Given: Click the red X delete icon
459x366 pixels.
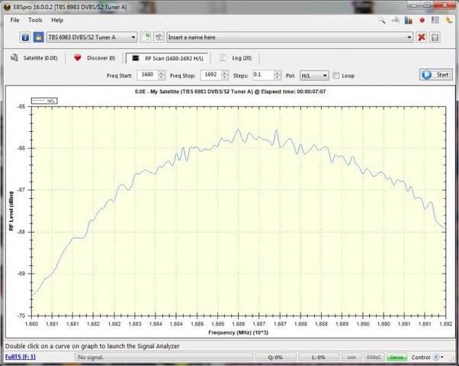Looking at the screenshot, I should pos(421,37).
